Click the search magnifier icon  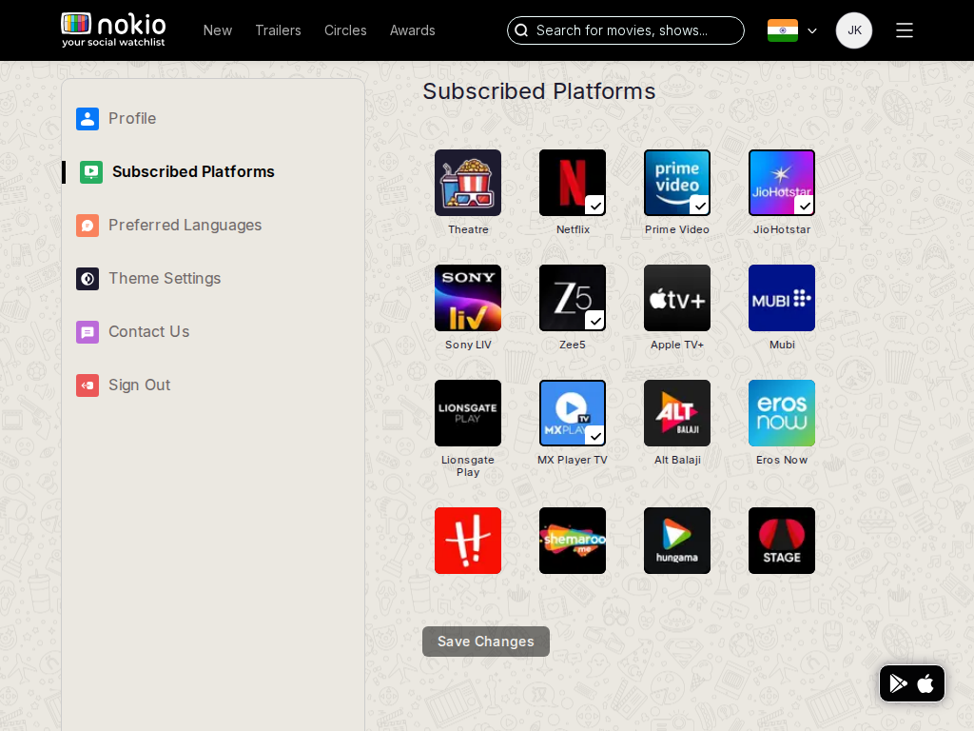(522, 30)
